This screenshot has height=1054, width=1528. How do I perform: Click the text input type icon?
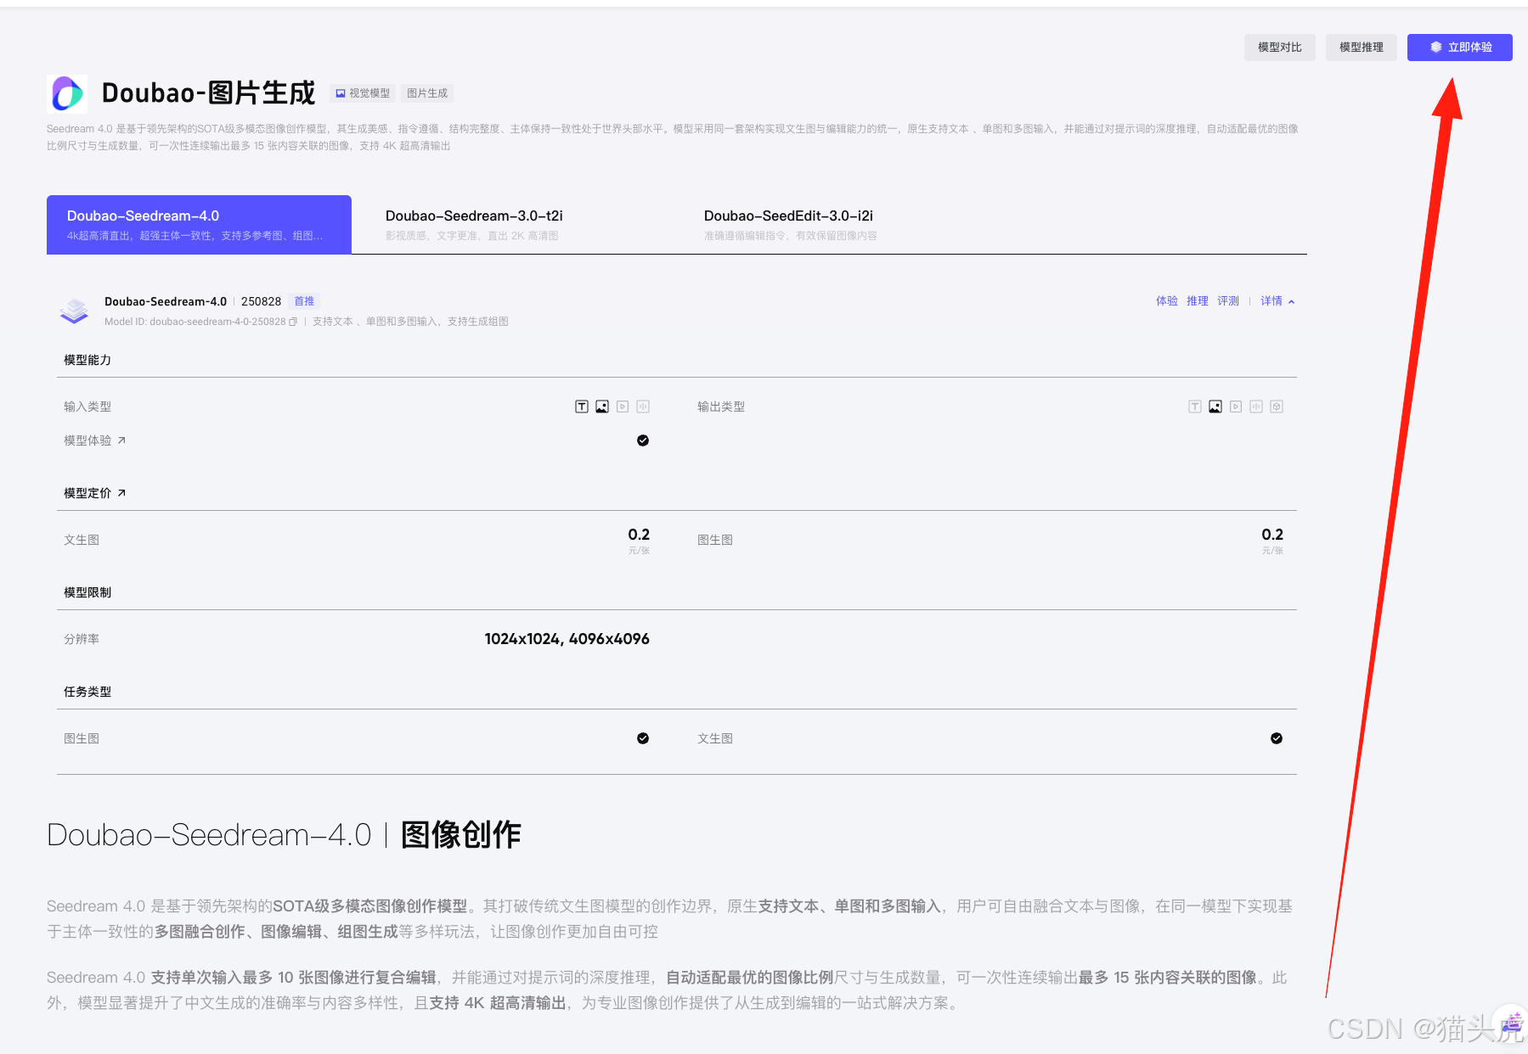click(582, 406)
